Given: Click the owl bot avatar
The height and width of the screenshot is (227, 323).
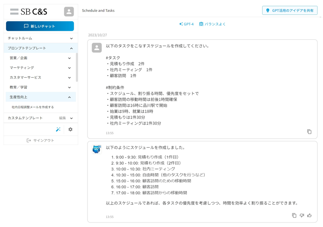Looking at the screenshot, I should pos(97,149).
